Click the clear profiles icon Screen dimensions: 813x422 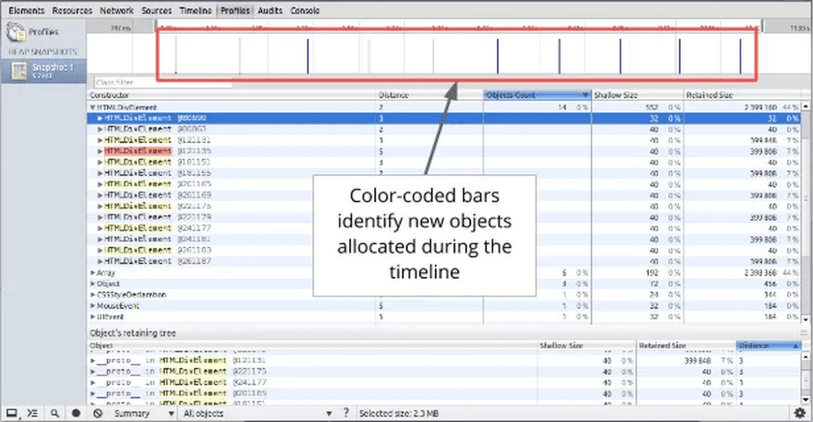click(x=98, y=413)
